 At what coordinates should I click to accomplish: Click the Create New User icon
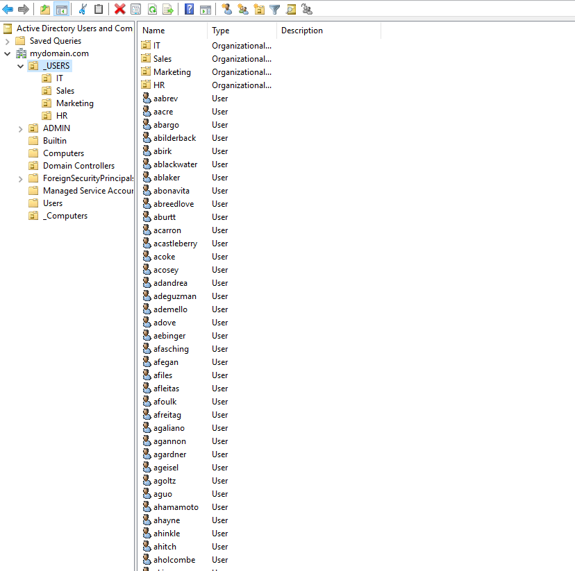coord(226,9)
